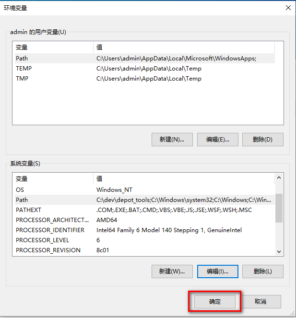The width and height of the screenshot is (296, 318).
Task: Click the 确定 confirm button
Action: coord(215,302)
